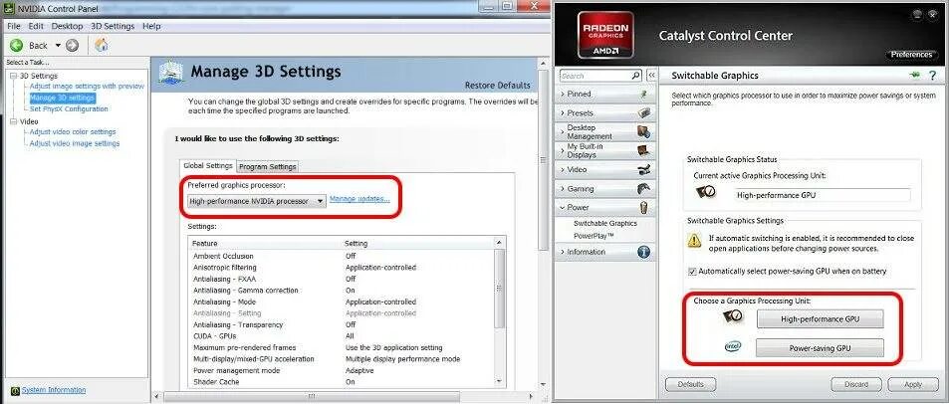Expand the Information section

[606, 252]
